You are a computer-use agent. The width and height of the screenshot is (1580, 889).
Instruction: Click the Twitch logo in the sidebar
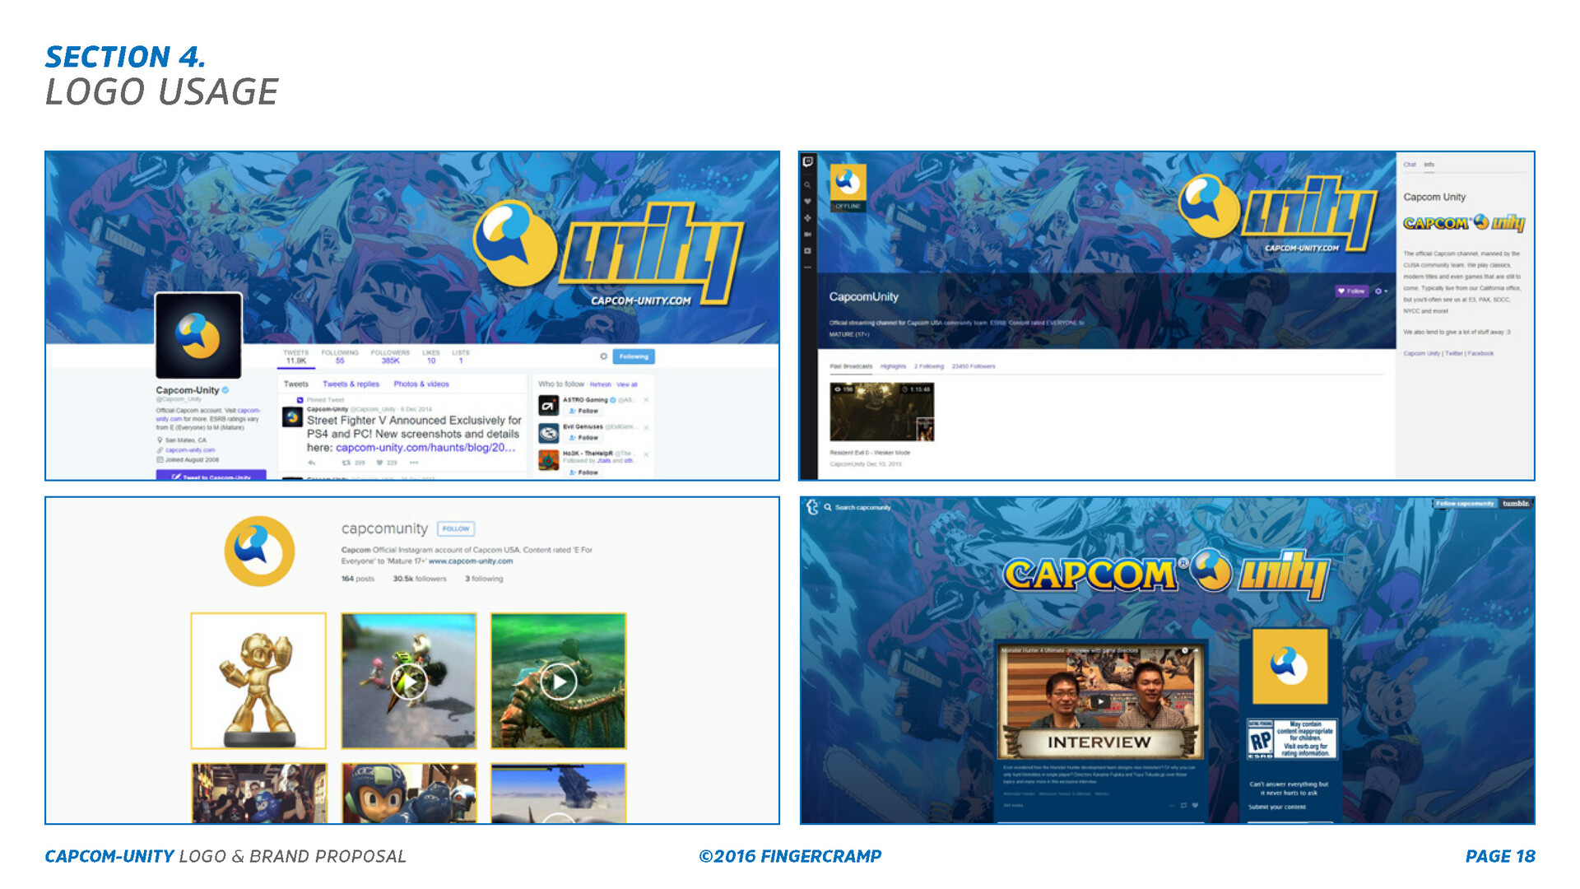pyautogui.click(x=808, y=162)
